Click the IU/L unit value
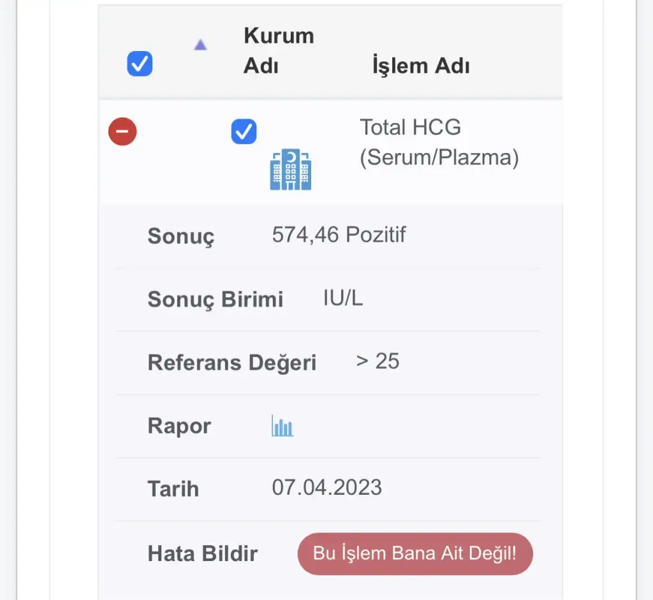This screenshot has width=653, height=600. 343,298
